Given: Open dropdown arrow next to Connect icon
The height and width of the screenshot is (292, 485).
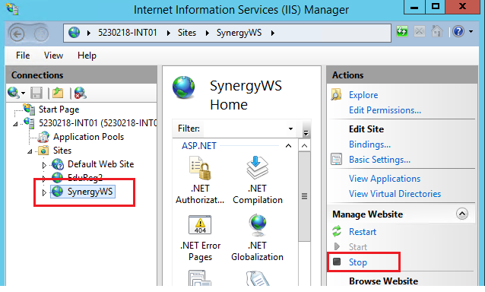Looking at the screenshot, I should pyautogui.click(x=23, y=93).
